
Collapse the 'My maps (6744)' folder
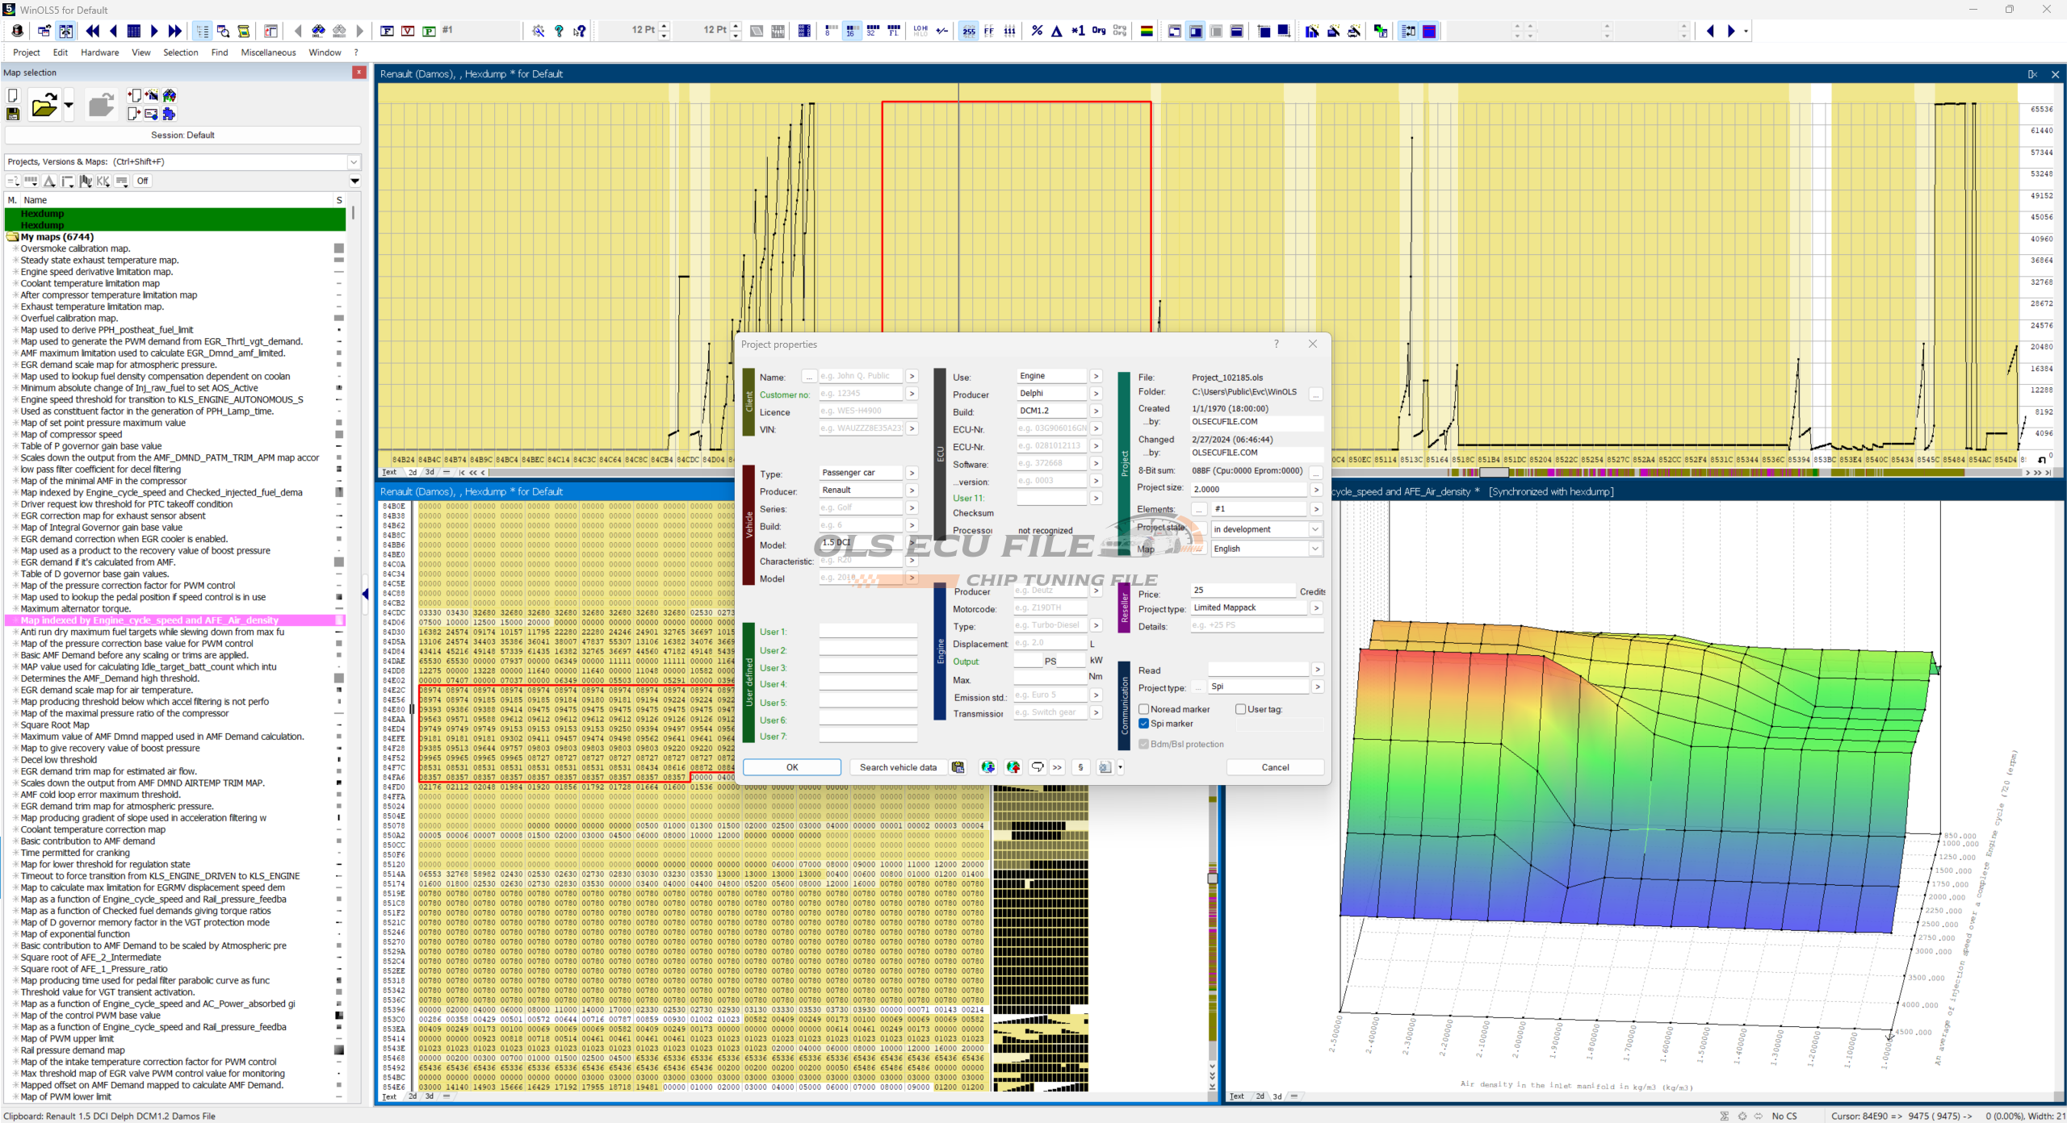tap(12, 237)
